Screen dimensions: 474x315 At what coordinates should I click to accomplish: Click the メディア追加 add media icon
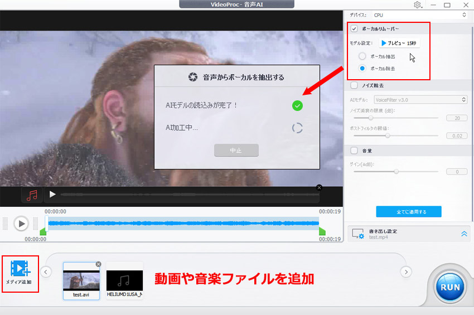[x=20, y=271]
